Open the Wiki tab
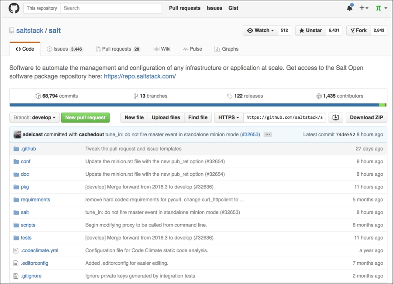The width and height of the screenshot is (393, 284). pyautogui.click(x=162, y=49)
